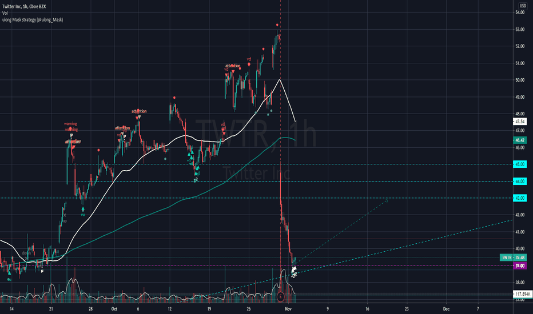Screen dimensions: 533x314
Task: Click the red dot signal above the 53.00 peak
Action: pyautogui.click(x=277, y=25)
